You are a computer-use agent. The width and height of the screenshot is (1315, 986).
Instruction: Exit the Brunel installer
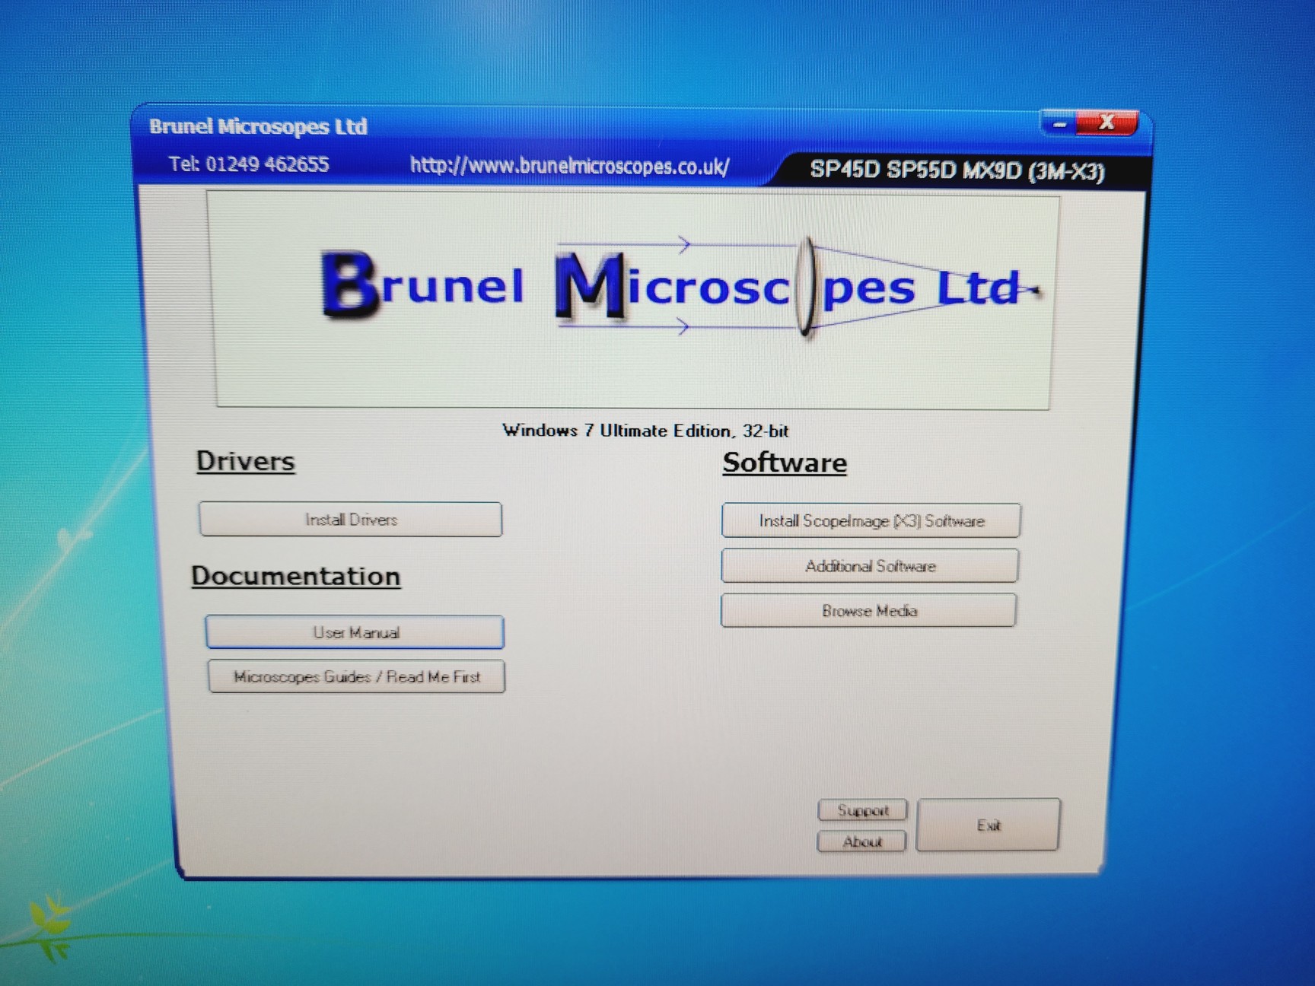pos(988,825)
